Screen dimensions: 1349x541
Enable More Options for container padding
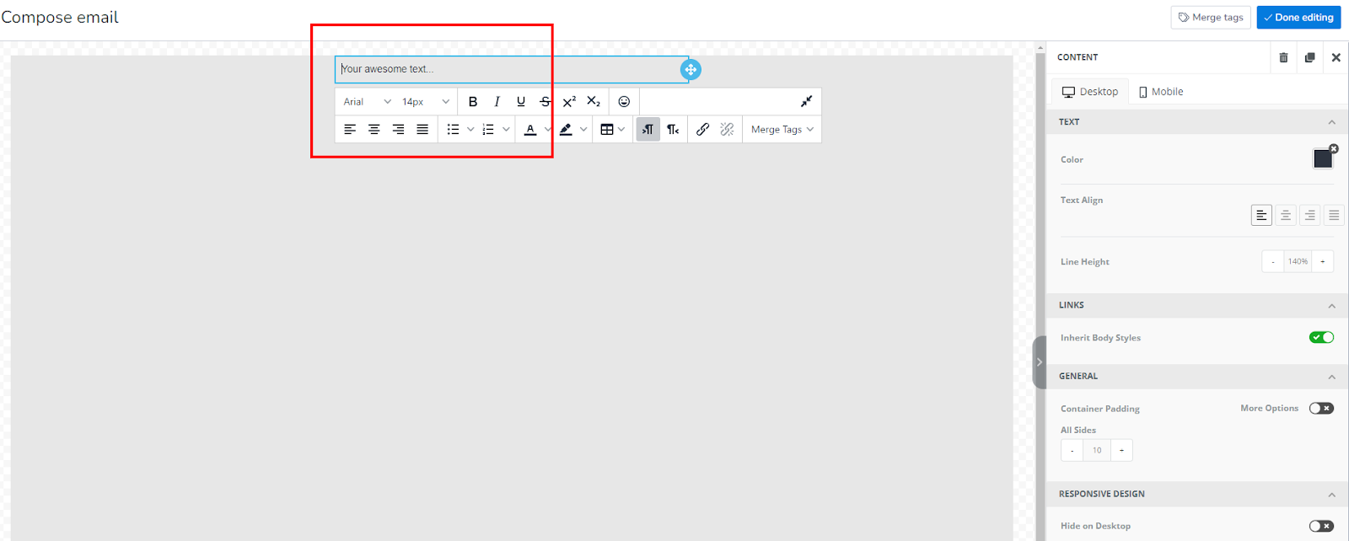point(1321,408)
